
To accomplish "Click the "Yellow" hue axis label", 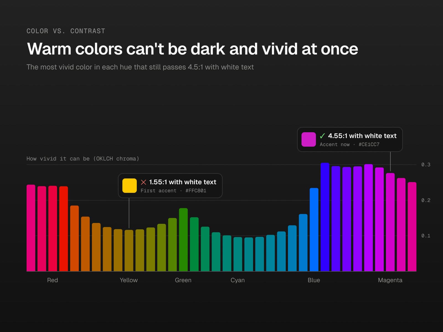I will pyautogui.click(x=129, y=280).
